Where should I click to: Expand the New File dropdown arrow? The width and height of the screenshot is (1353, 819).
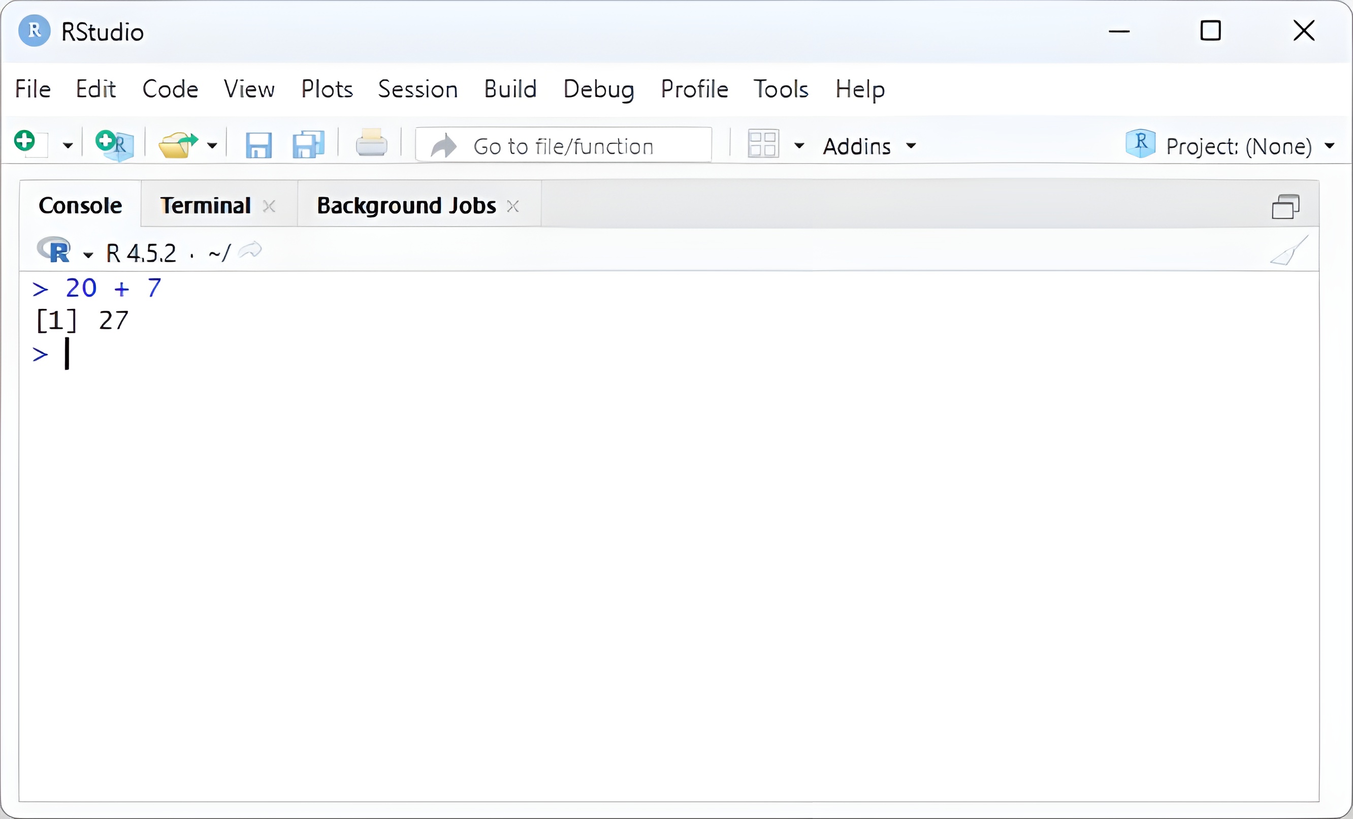[x=68, y=146]
